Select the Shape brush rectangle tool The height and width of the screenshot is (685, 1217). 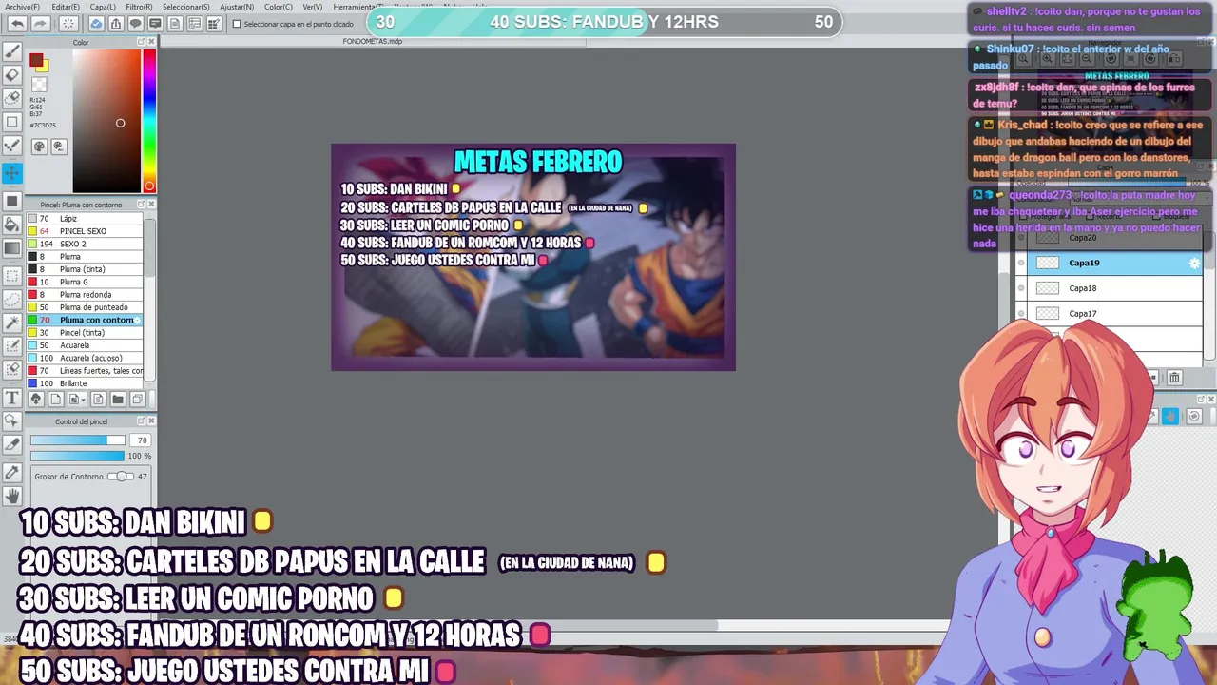click(x=12, y=122)
